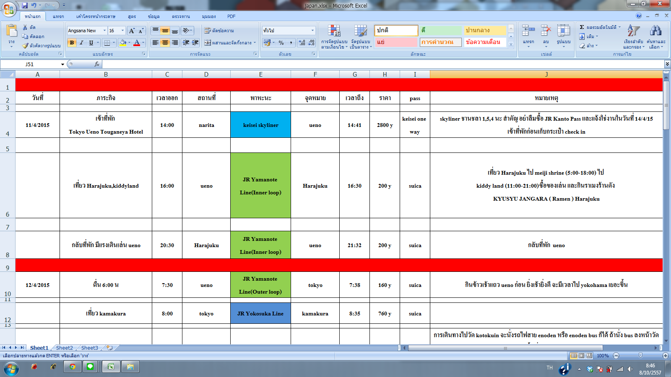This screenshot has width=671, height=377.
Task: Switch to Sheet2 tab
Action: pyautogui.click(x=64, y=348)
